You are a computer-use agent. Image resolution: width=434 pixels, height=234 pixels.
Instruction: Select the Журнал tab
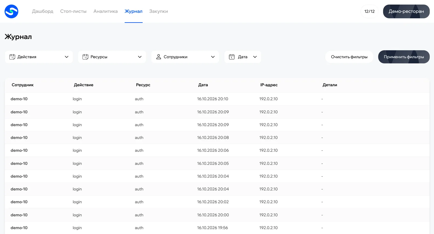(133, 11)
